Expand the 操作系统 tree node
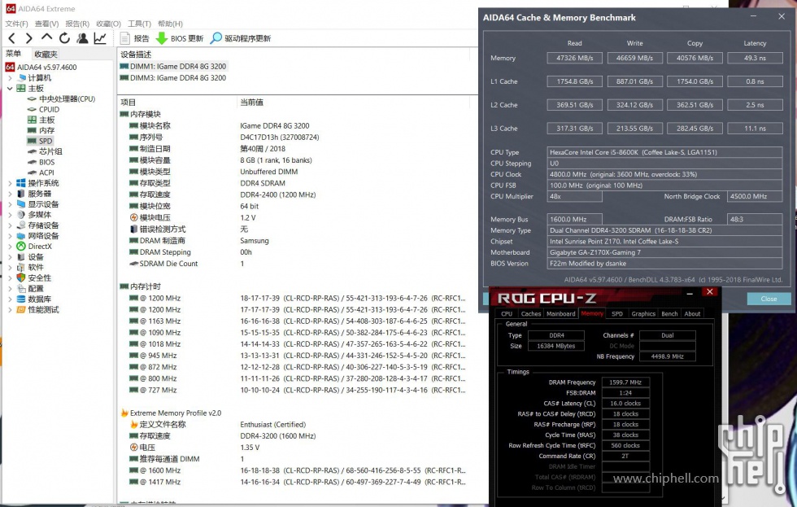The image size is (797, 507). point(10,183)
